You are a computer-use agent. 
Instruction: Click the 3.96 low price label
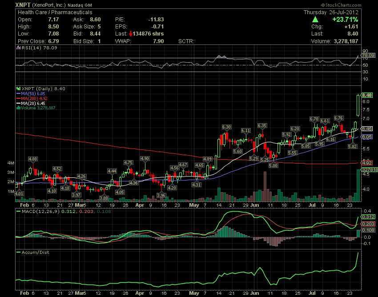pyautogui.click(x=161, y=195)
